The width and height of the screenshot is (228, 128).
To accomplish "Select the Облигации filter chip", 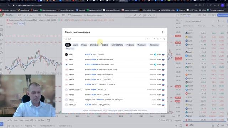I will click(x=141, y=45).
